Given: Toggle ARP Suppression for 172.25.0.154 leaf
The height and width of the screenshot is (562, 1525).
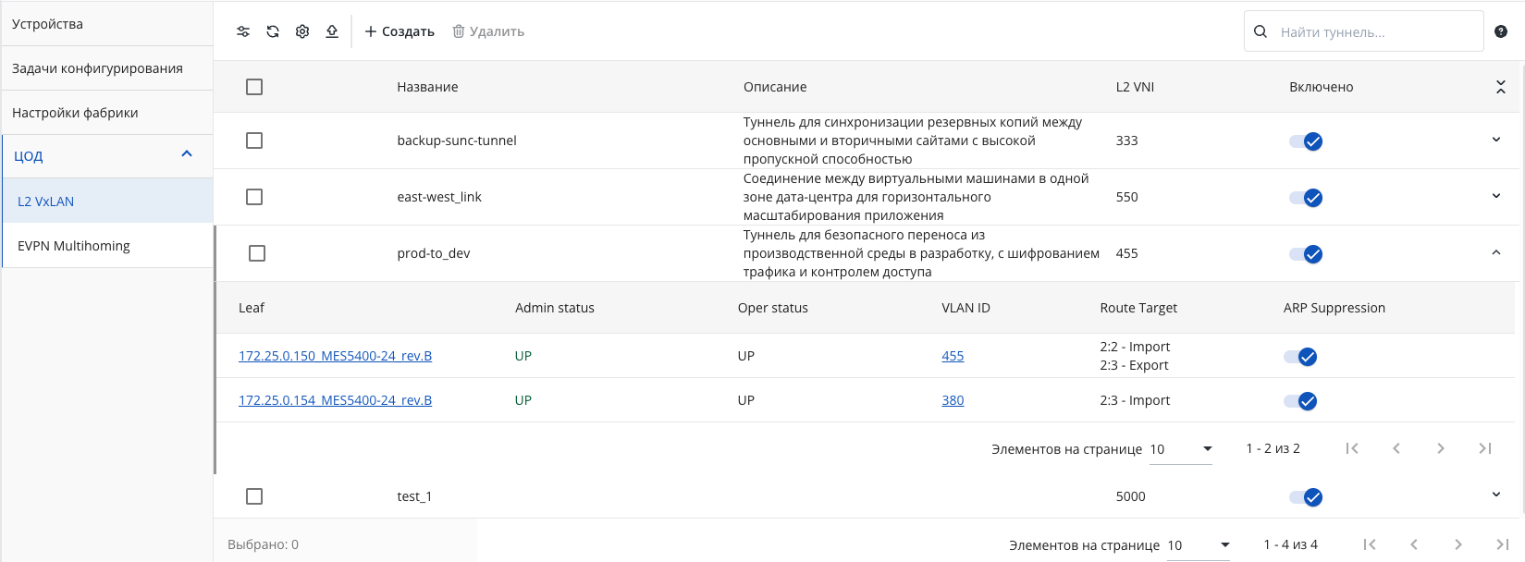Looking at the screenshot, I should (x=1300, y=401).
